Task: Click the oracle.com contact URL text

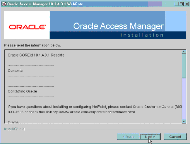Action: tap(94, 112)
